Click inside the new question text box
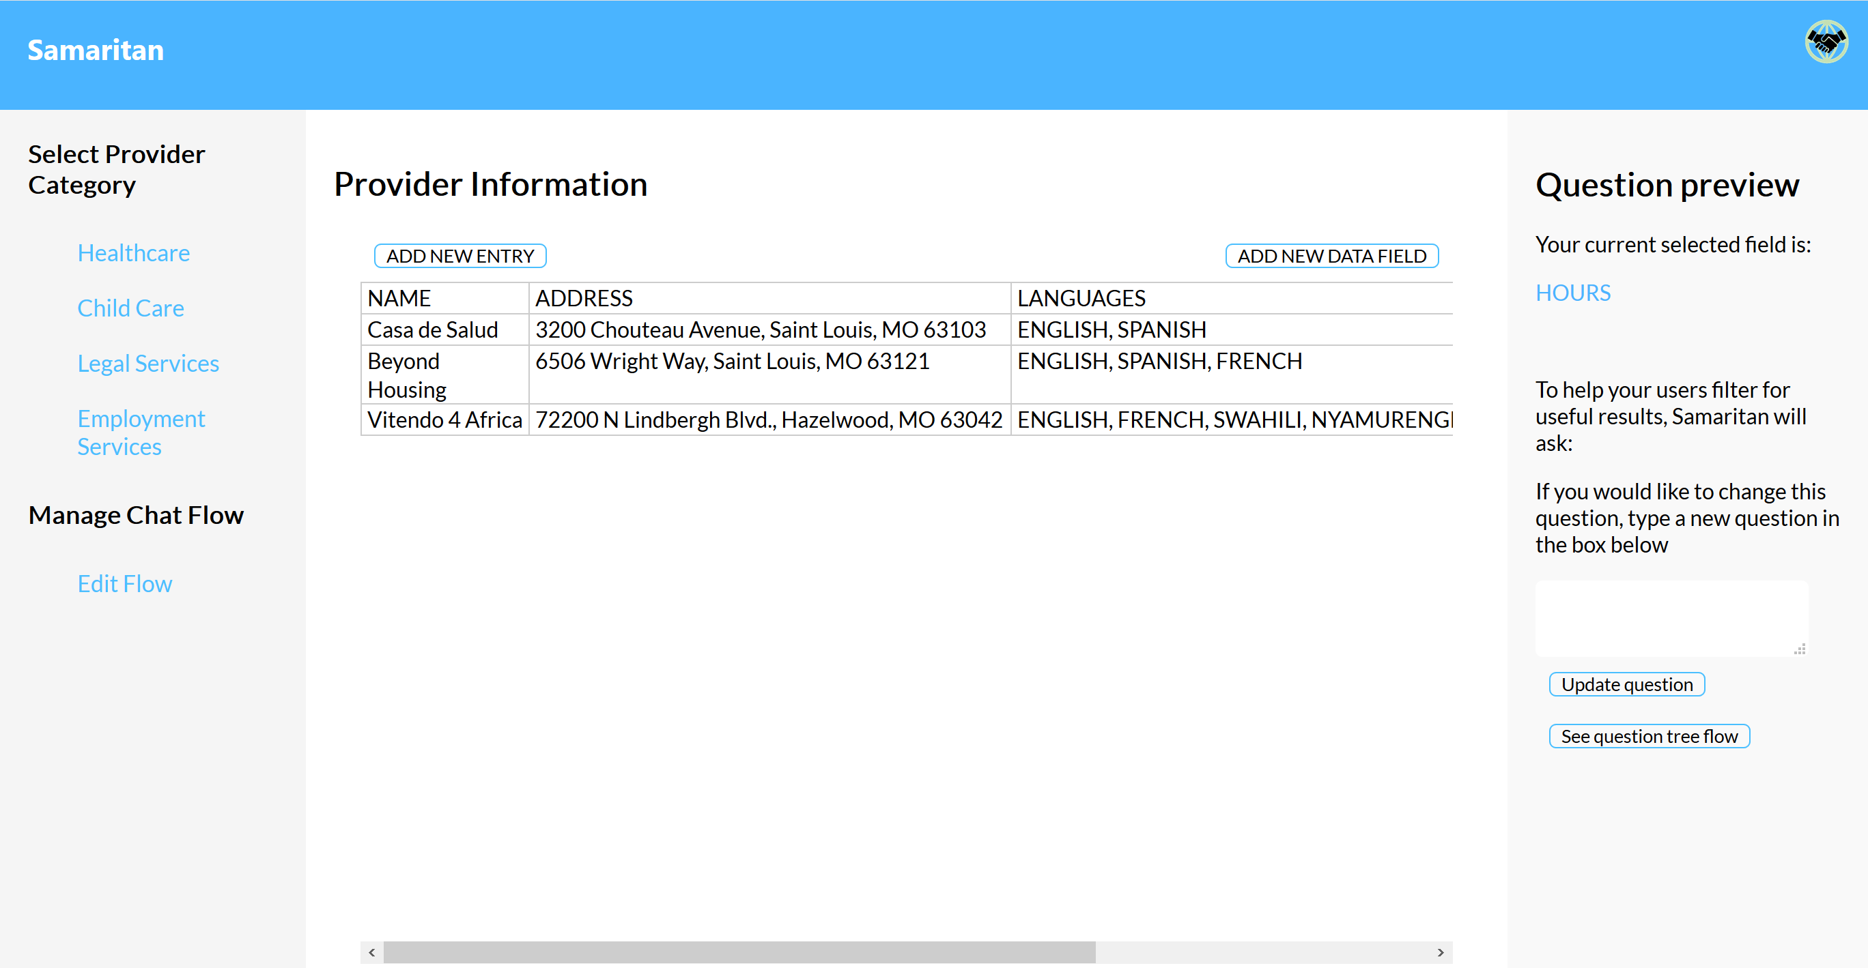 pyautogui.click(x=1668, y=618)
